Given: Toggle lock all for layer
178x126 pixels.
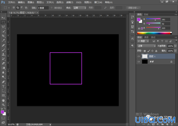Looking at the screenshot, I should (x=156, y=51).
